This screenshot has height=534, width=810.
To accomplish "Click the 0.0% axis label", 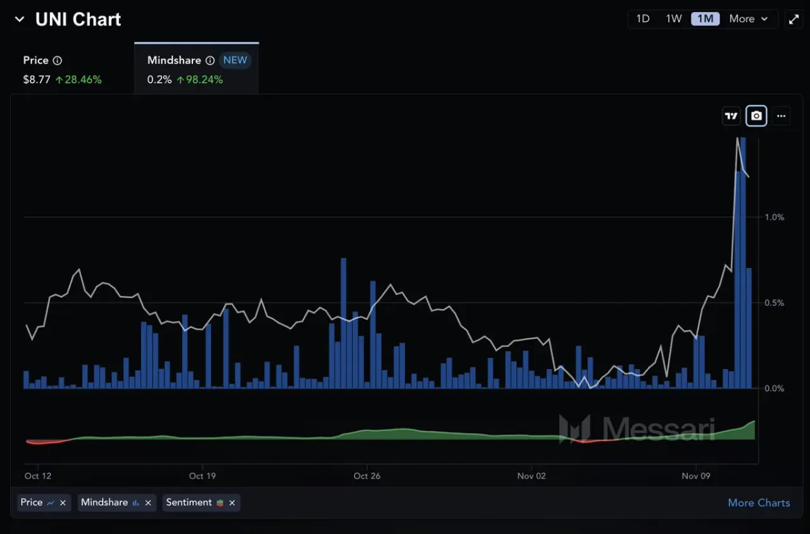I will 775,388.
